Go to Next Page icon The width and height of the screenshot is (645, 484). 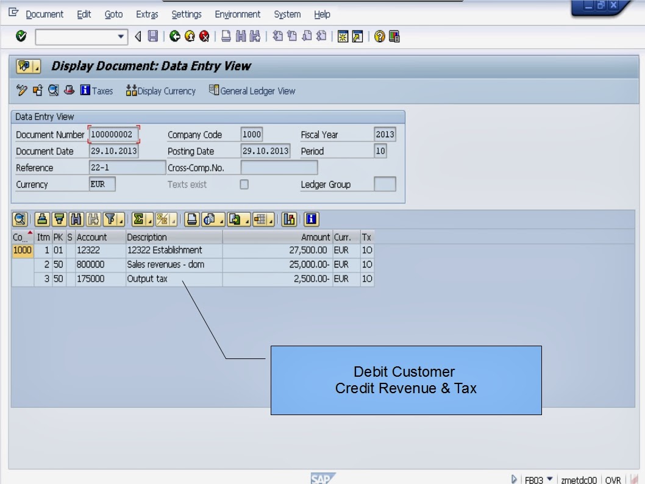pos(307,36)
